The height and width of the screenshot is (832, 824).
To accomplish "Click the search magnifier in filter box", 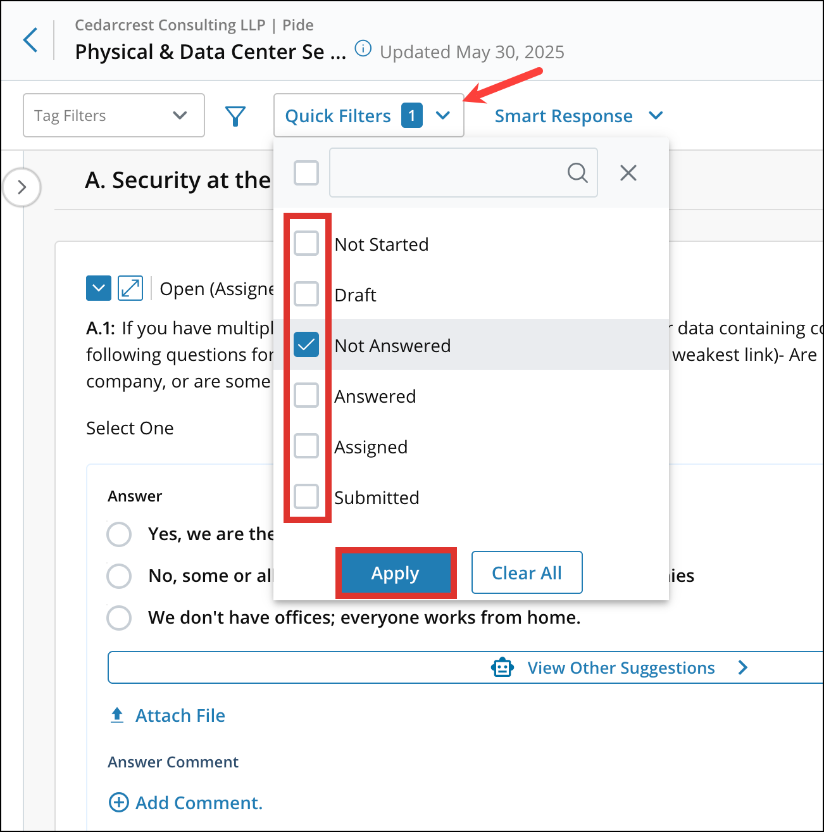I will tap(577, 172).
